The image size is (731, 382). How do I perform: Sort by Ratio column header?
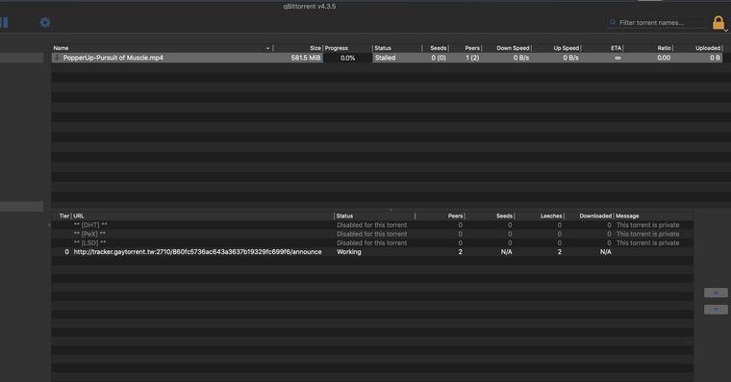click(x=664, y=48)
